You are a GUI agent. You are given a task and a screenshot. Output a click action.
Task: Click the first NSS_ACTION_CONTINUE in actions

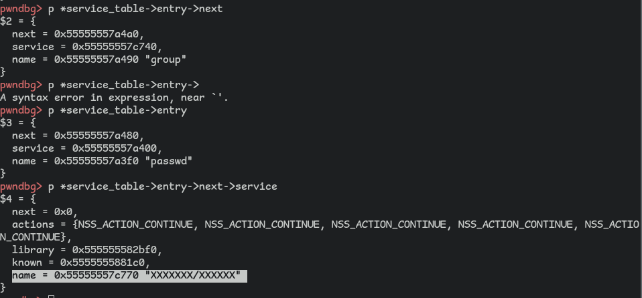[135, 225]
